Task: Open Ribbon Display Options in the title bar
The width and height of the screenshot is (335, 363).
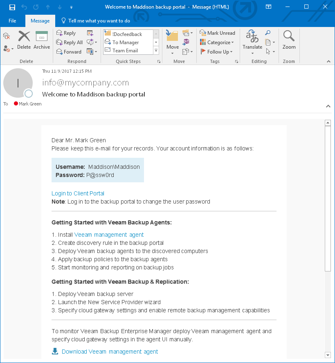Action: click(x=268, y=7)
